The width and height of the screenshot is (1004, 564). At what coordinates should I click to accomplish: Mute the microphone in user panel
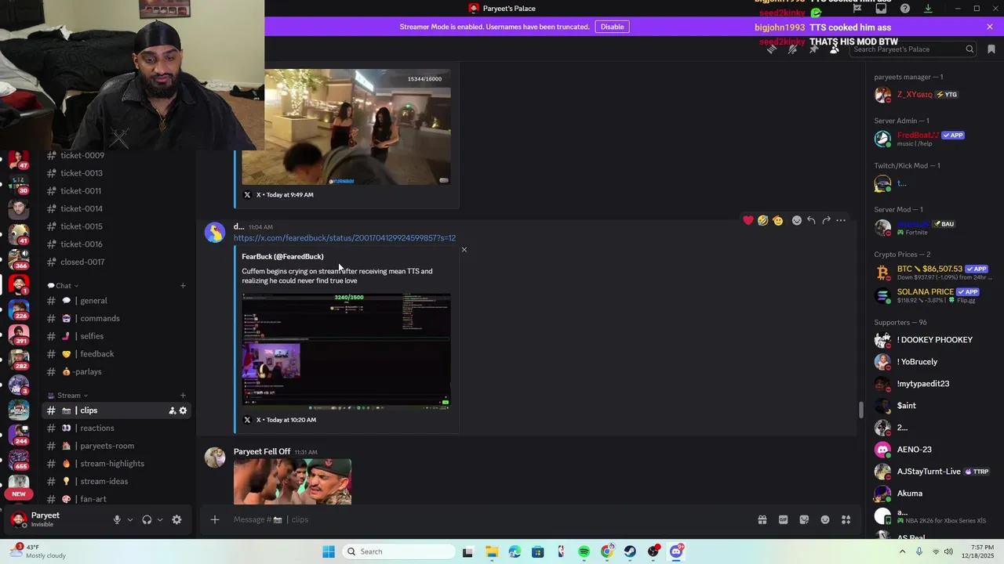pyautogui.click(x=117, y=520)
